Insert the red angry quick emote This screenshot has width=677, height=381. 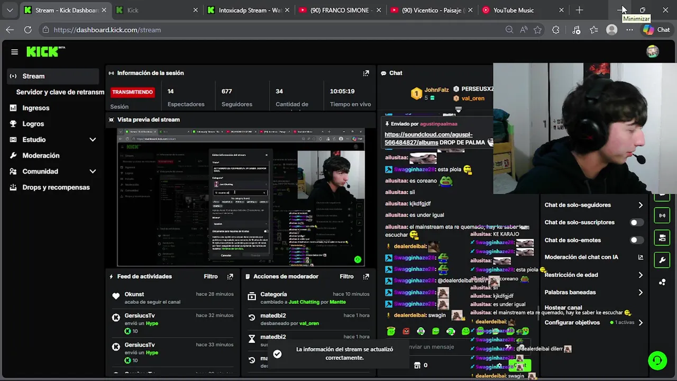(x=406, y=331)
